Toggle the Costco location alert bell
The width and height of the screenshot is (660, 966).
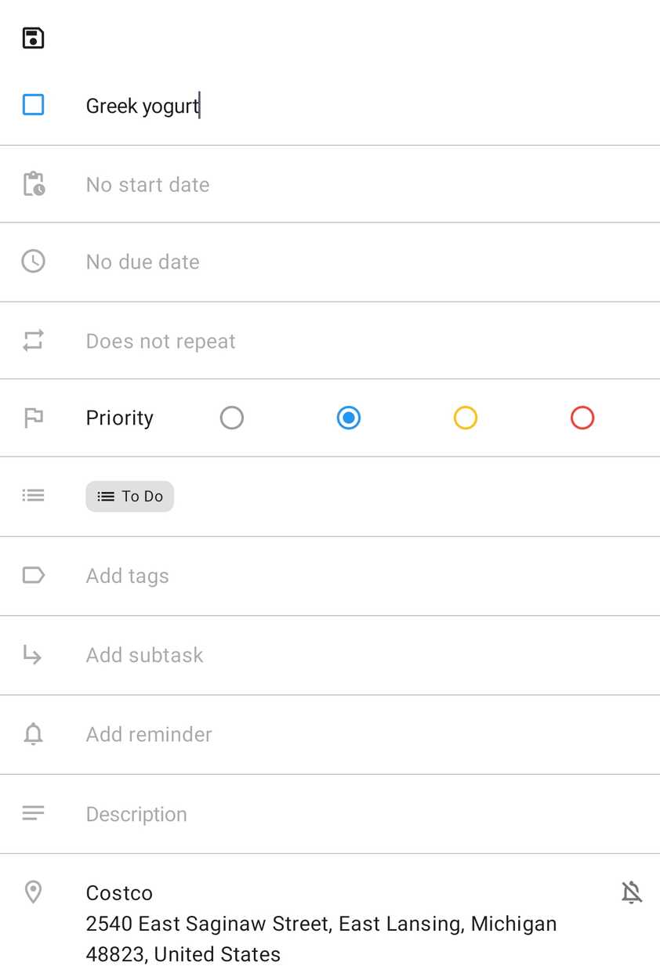pyautogui.click(x=632, y=892)
